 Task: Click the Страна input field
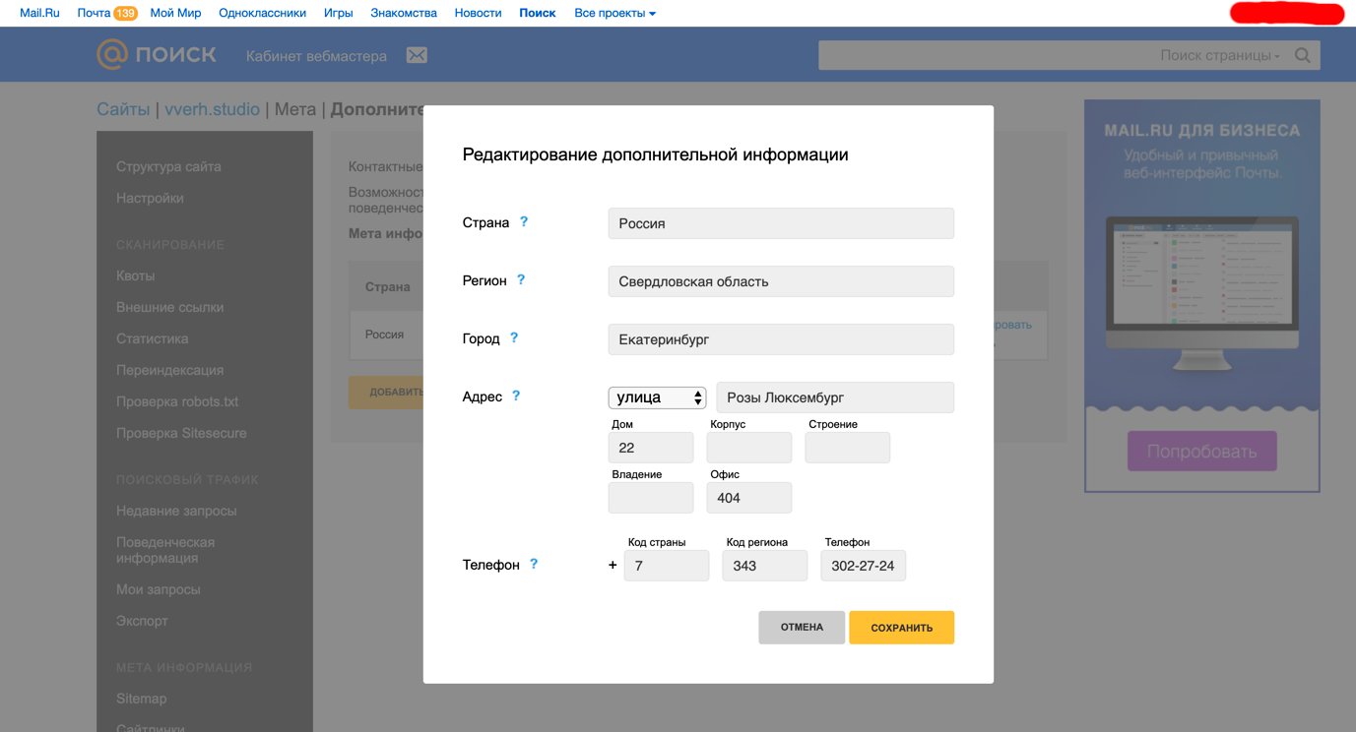click(x=781, y=223)
